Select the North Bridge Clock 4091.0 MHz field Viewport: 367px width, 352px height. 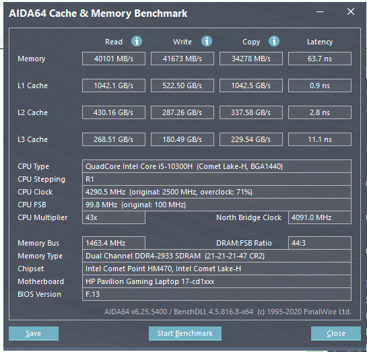click(x=320, y=217)
